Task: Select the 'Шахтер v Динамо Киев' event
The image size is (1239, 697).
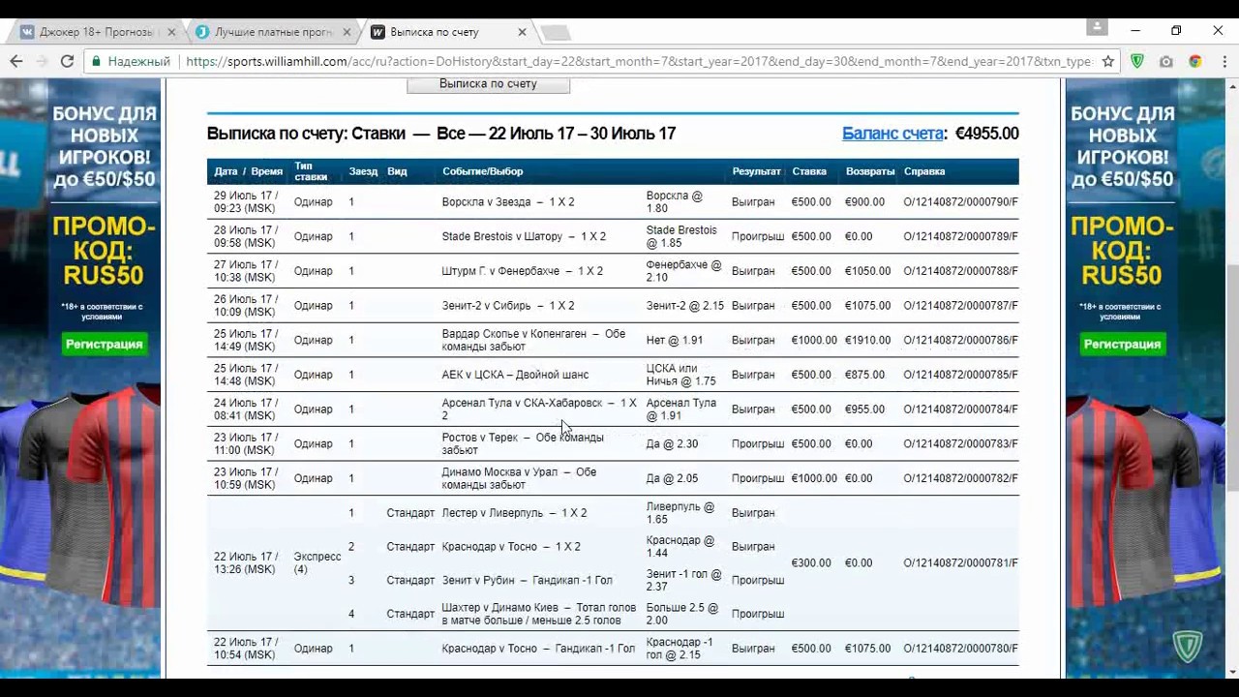Action: (538, 614)
